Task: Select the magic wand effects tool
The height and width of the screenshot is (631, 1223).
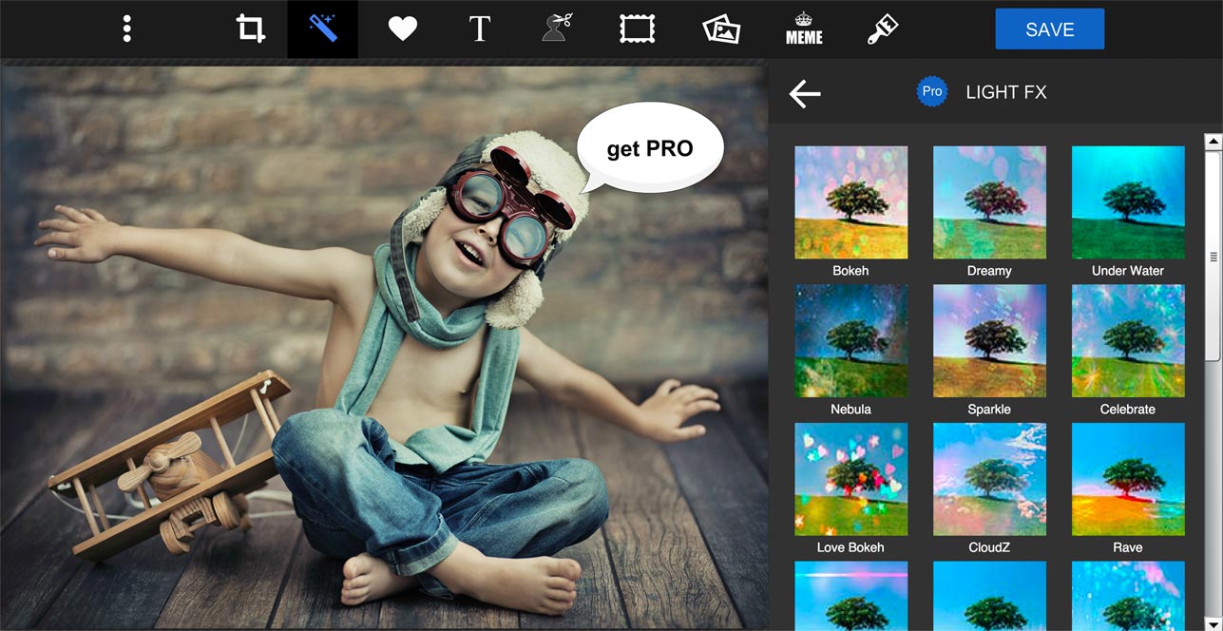Action: coord(323,29)
